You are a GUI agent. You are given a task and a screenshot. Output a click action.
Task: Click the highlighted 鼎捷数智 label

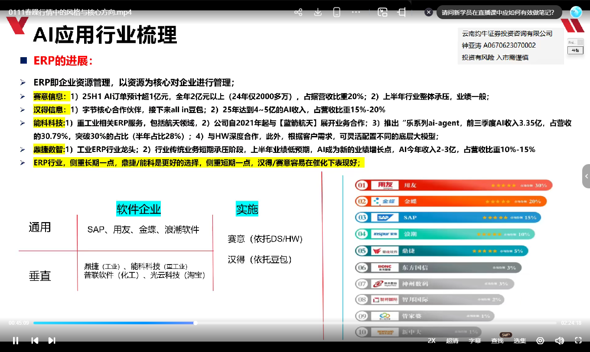(x=49, y=149)
